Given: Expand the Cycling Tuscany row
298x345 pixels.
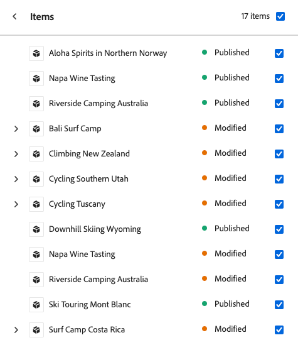Looking at the screenshot, I should coord(16,204).
